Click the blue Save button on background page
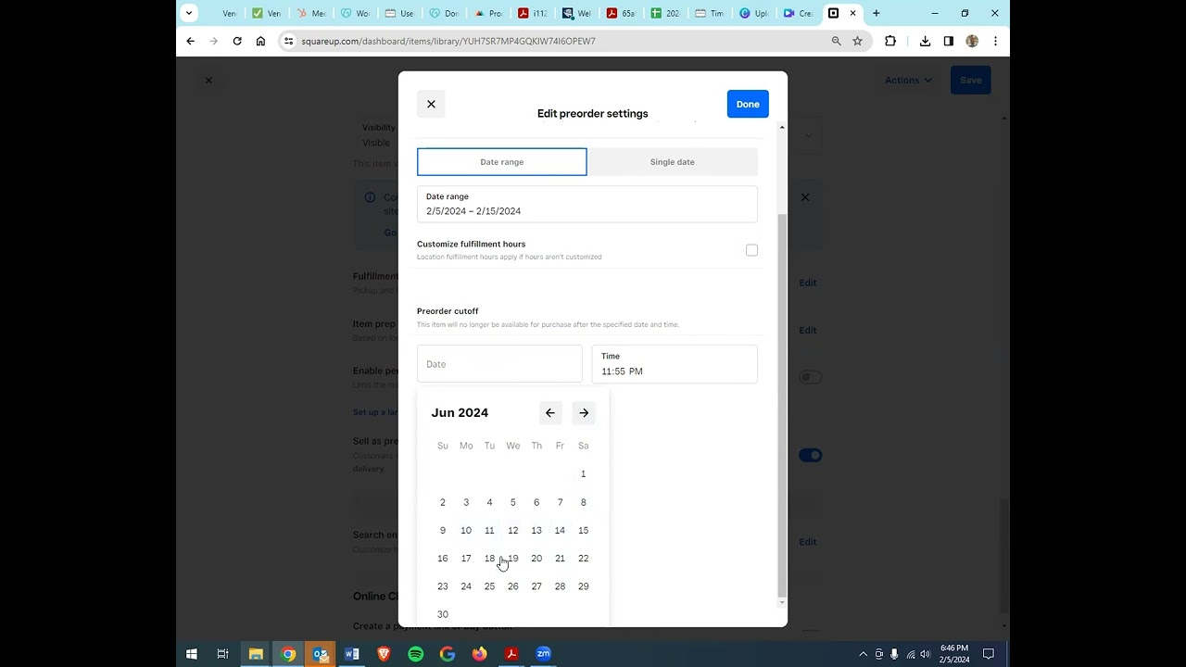1186x667 pixels. click(971, 81)
